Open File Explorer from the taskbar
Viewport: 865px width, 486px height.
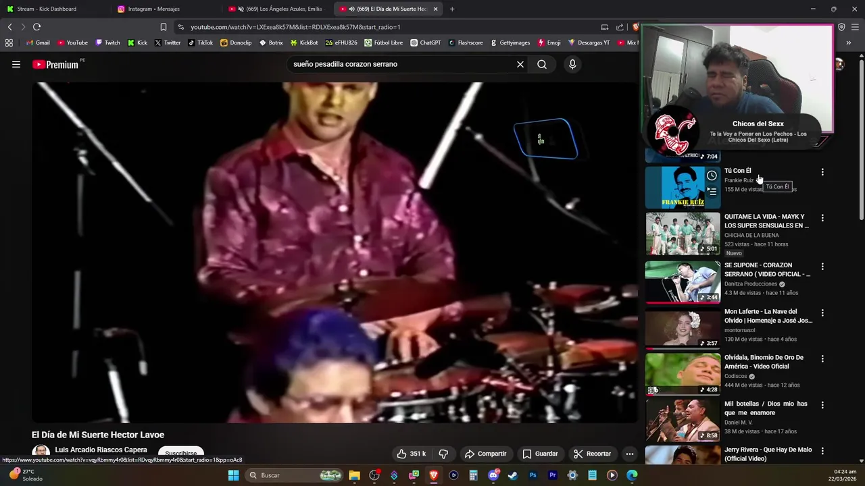[x=354, y=475]
